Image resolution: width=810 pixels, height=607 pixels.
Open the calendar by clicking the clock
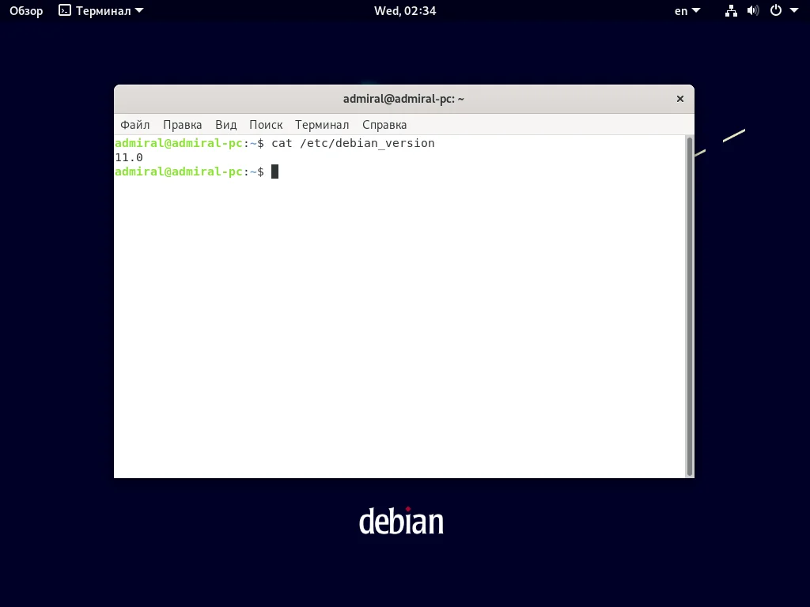pyautogui.click(x=405, y=10)
